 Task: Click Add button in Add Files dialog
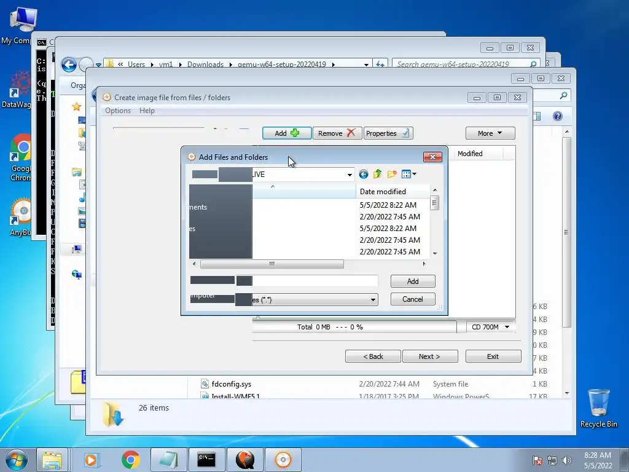click(x=413, y=281)
